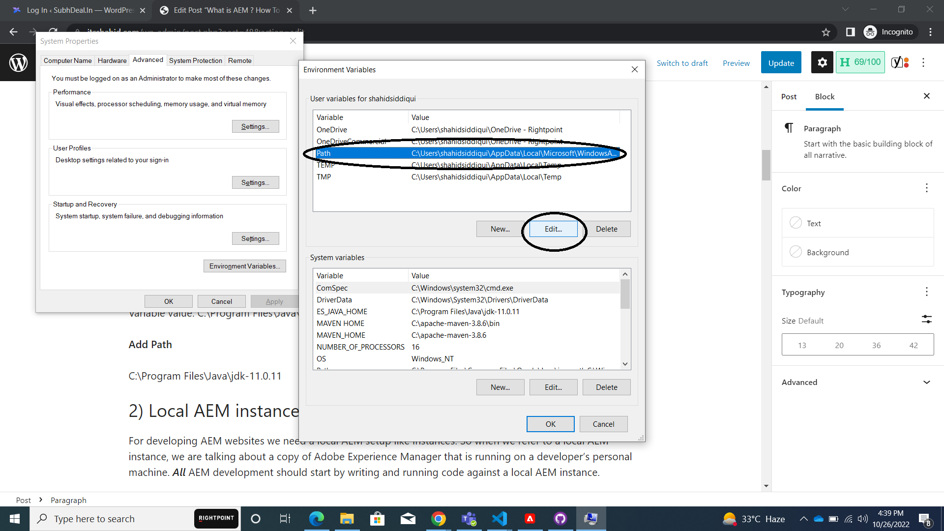Choose font size 20 preset
944x531 pixels.
pos(839,345)
